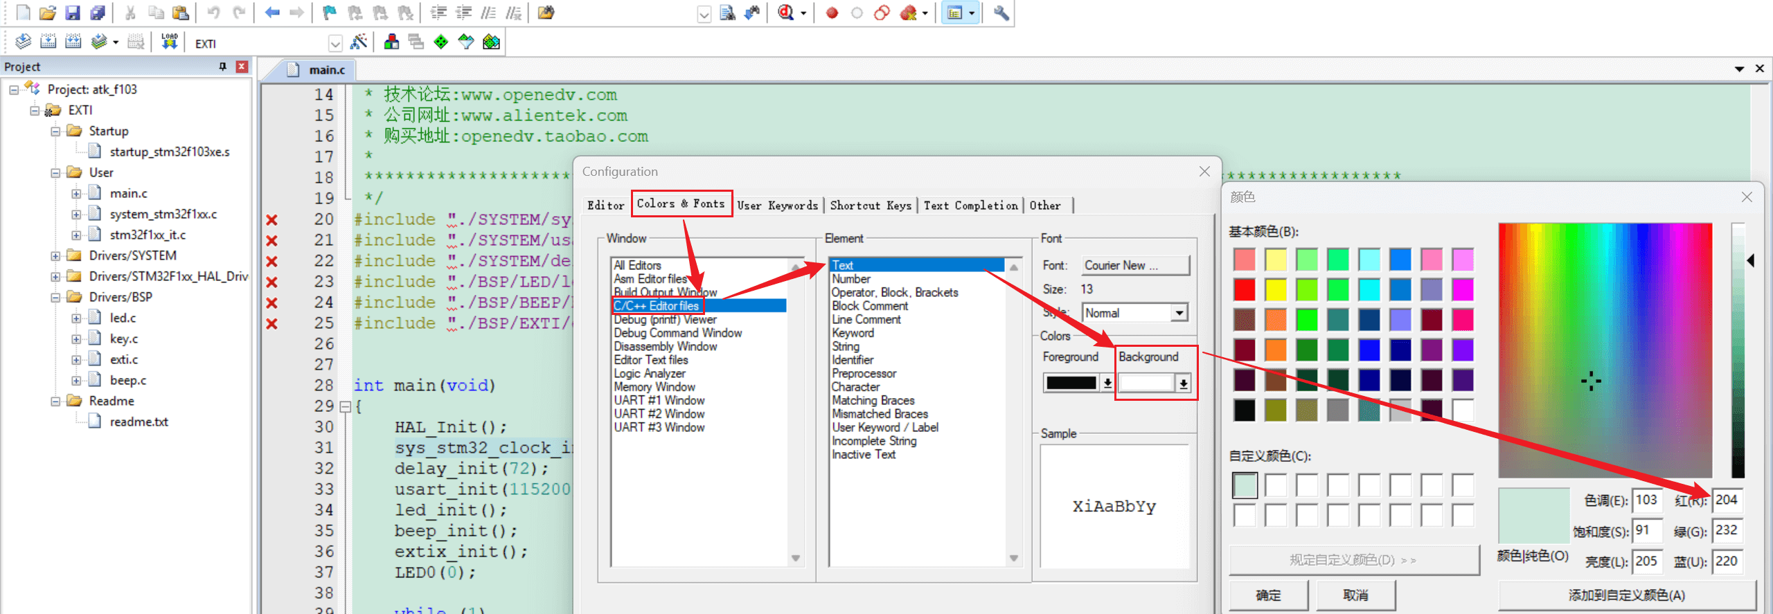
Task: Pin the Project panel
Action: click(222, 66)
